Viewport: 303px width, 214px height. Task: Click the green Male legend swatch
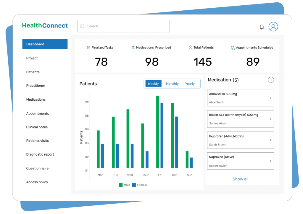[x=120, y=184]
